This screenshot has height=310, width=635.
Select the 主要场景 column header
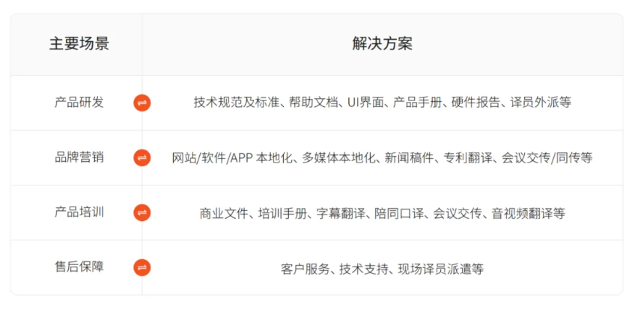[x=79, y=44]
